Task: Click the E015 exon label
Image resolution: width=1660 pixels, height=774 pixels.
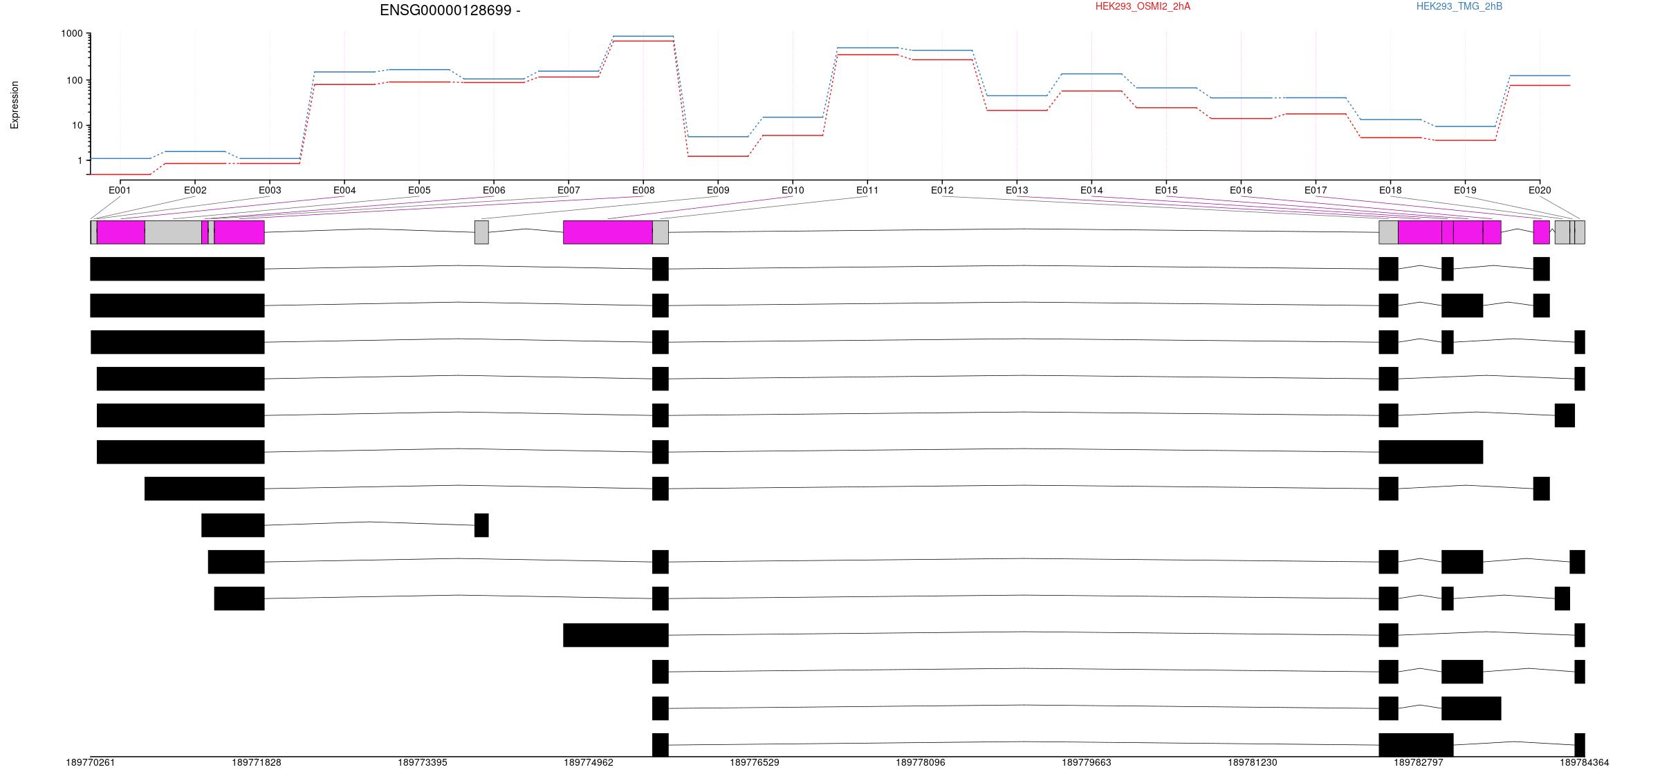Action: 1166,190
